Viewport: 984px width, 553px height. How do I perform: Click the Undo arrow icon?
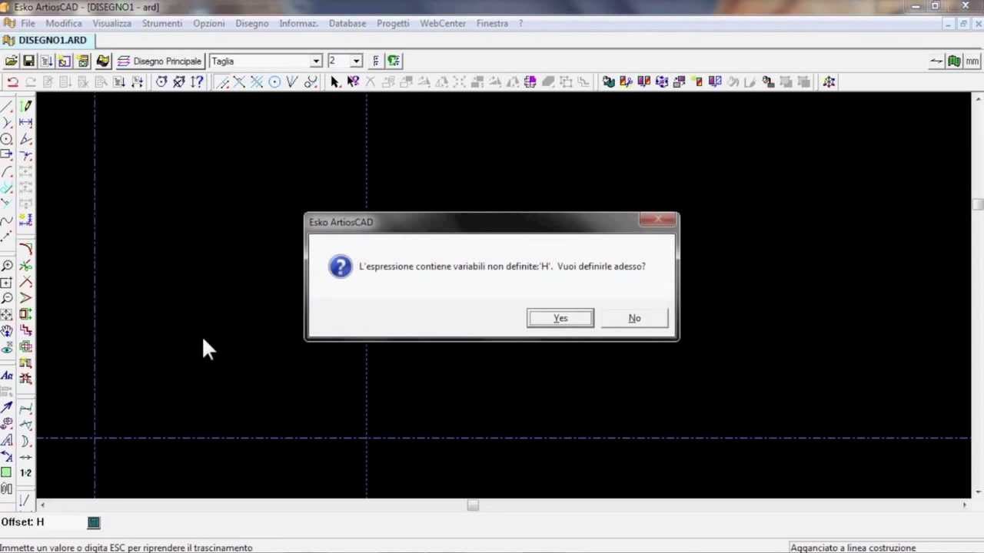pos(12,82)
